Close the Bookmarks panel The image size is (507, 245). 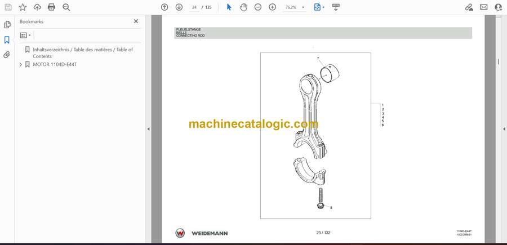coord(136,21)
